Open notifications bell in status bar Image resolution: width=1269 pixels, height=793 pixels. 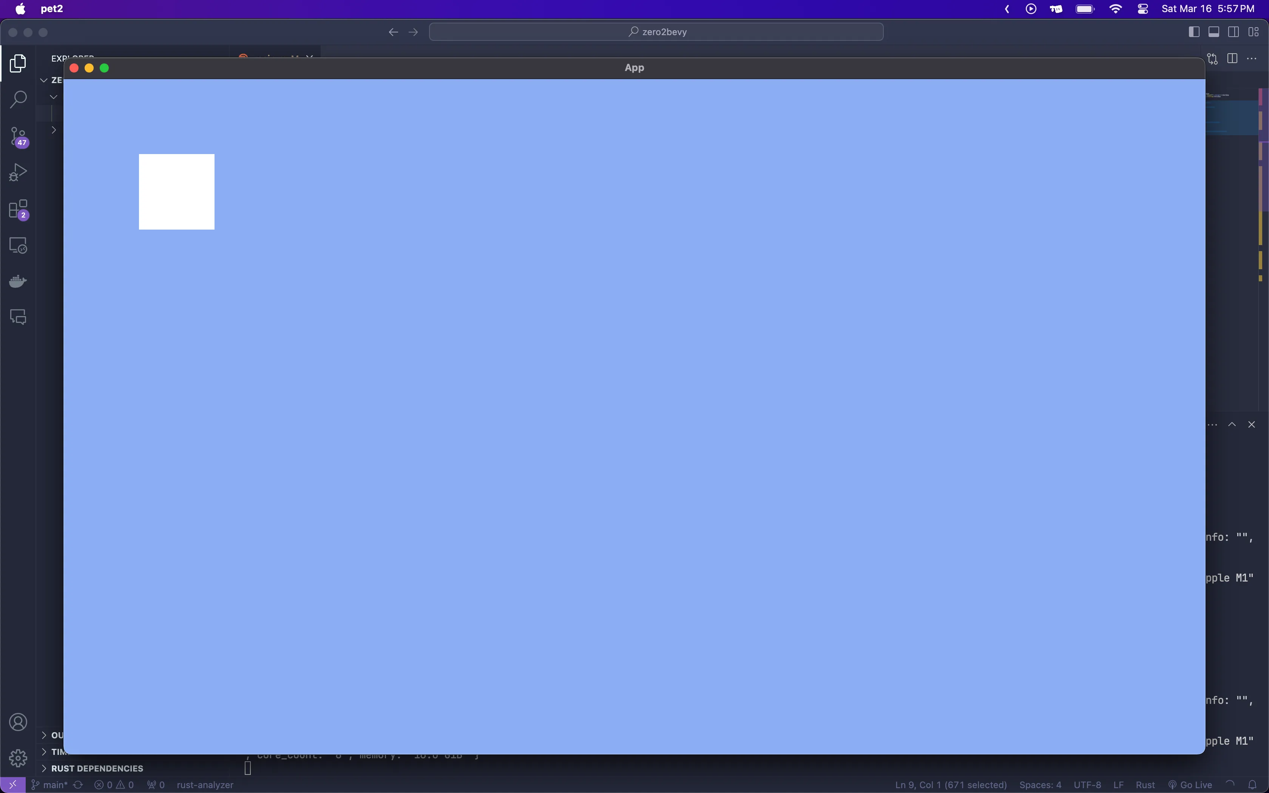pyautogui.click(x=1252, y=785)
